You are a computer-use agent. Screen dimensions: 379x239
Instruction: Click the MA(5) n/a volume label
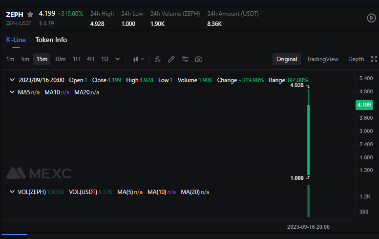[x=130, y=192]
